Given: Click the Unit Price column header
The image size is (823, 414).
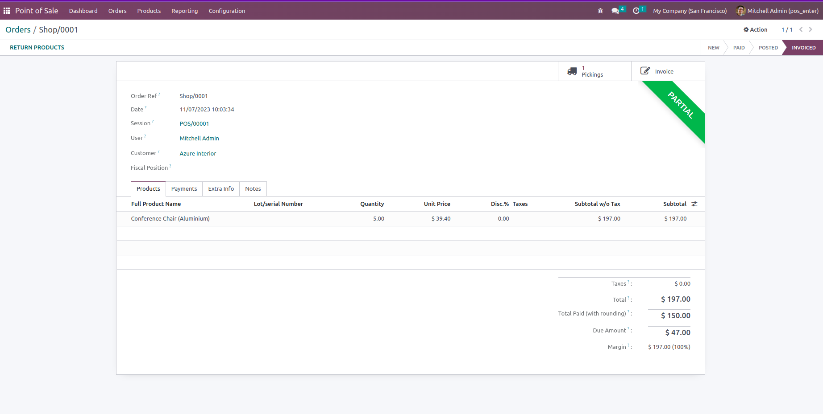Looking at the screenshot, I should (x=437, y=204).
